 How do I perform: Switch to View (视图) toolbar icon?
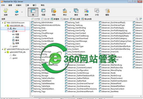point(43,12)
